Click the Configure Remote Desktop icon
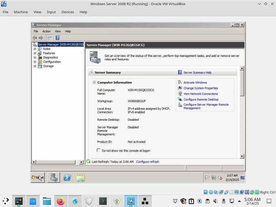276x207 pixels. click(x=180, y=99)
